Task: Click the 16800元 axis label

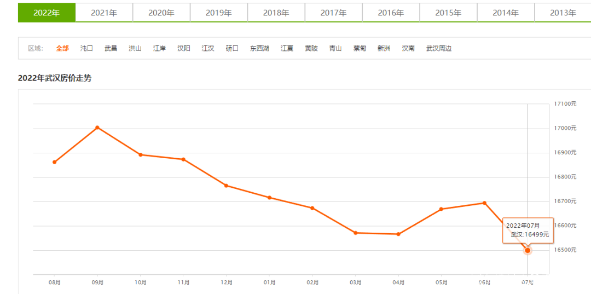Action: (565, 176)
